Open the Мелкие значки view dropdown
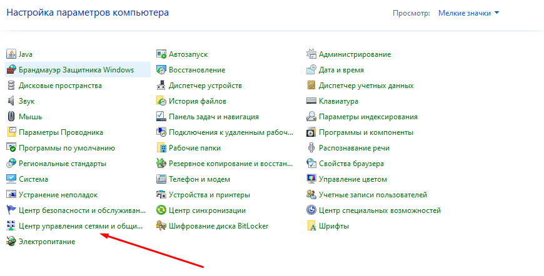Viewport: 544px width, 276px height. pos(468,12)
